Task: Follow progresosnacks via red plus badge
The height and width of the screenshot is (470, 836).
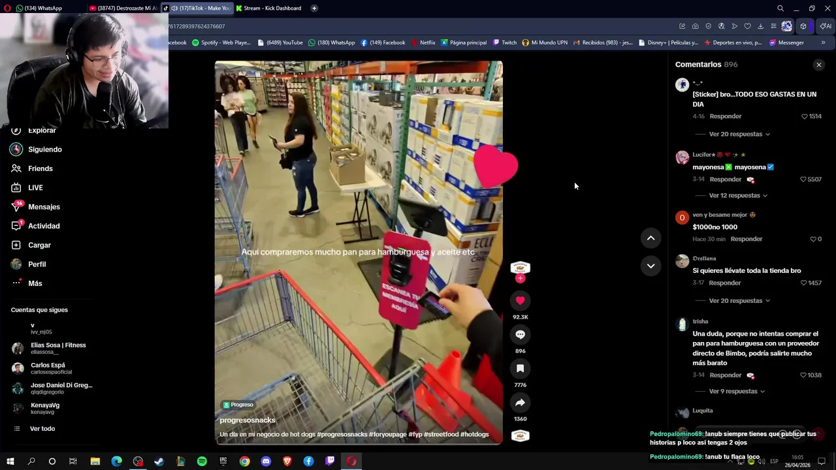Action: (520, 278)
